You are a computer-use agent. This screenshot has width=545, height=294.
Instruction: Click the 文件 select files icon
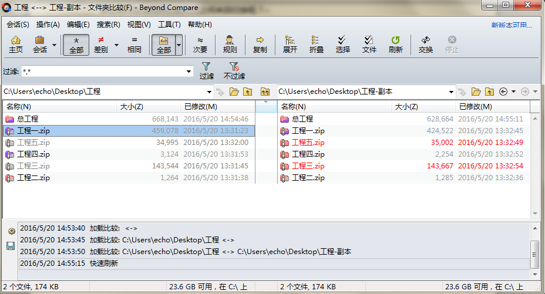pos(369,45)
